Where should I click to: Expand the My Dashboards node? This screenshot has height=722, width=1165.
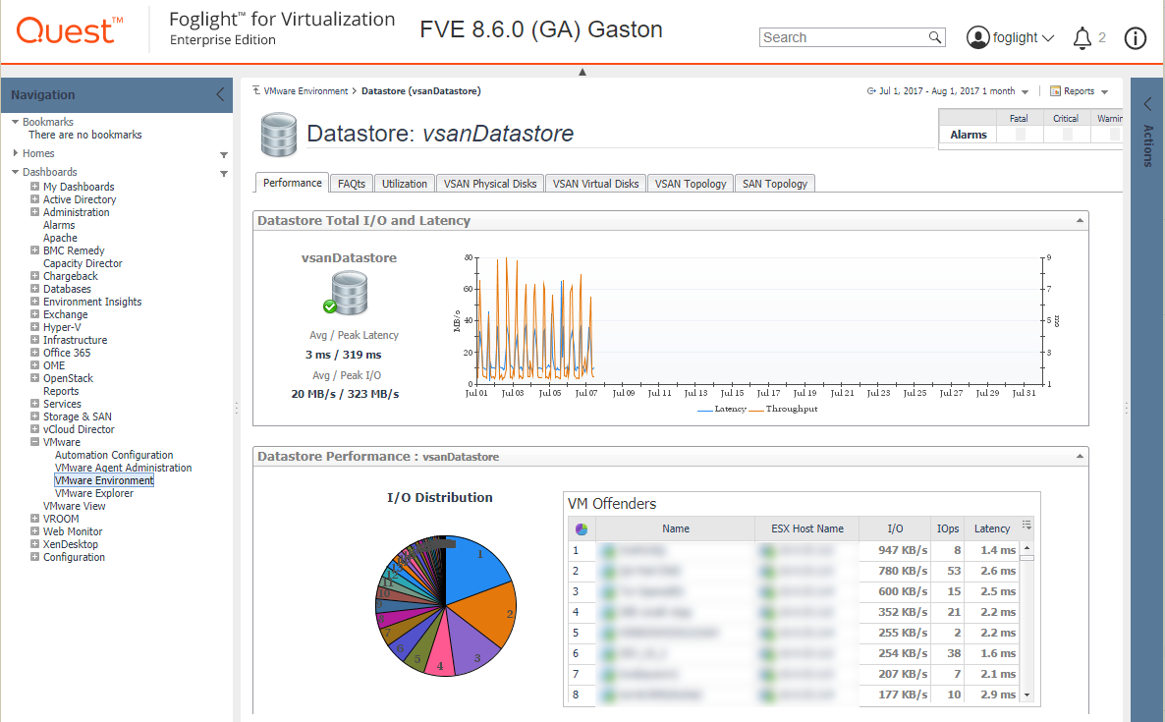(34, 187)
